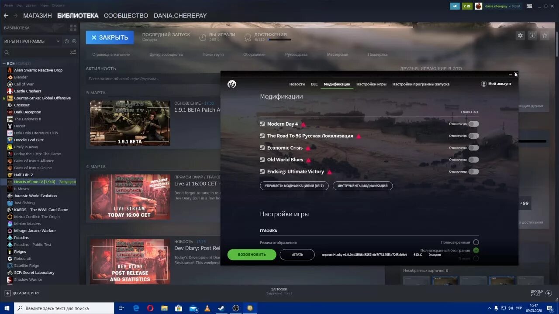Open Центр сообщества link
The width and height of the screenshot is (559, 314).
166,55
